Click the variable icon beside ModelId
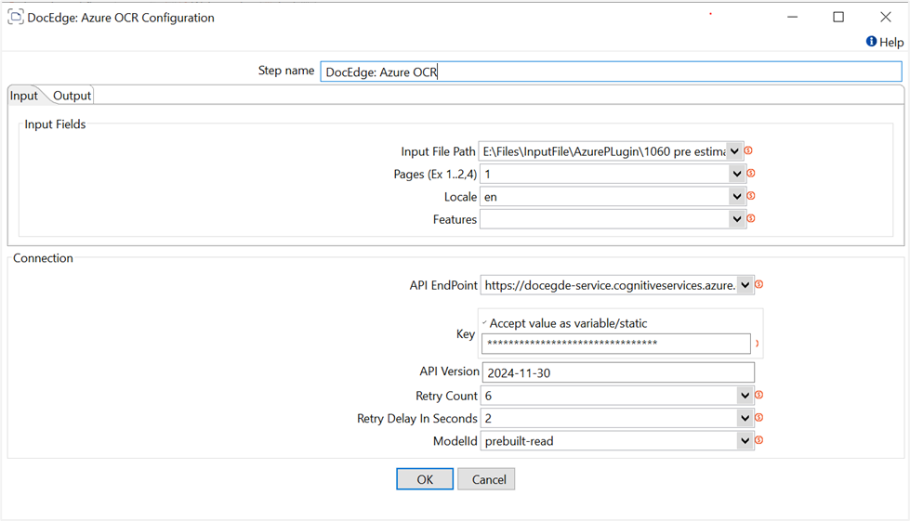The image size is (910, 521). (x=759, y=440)
